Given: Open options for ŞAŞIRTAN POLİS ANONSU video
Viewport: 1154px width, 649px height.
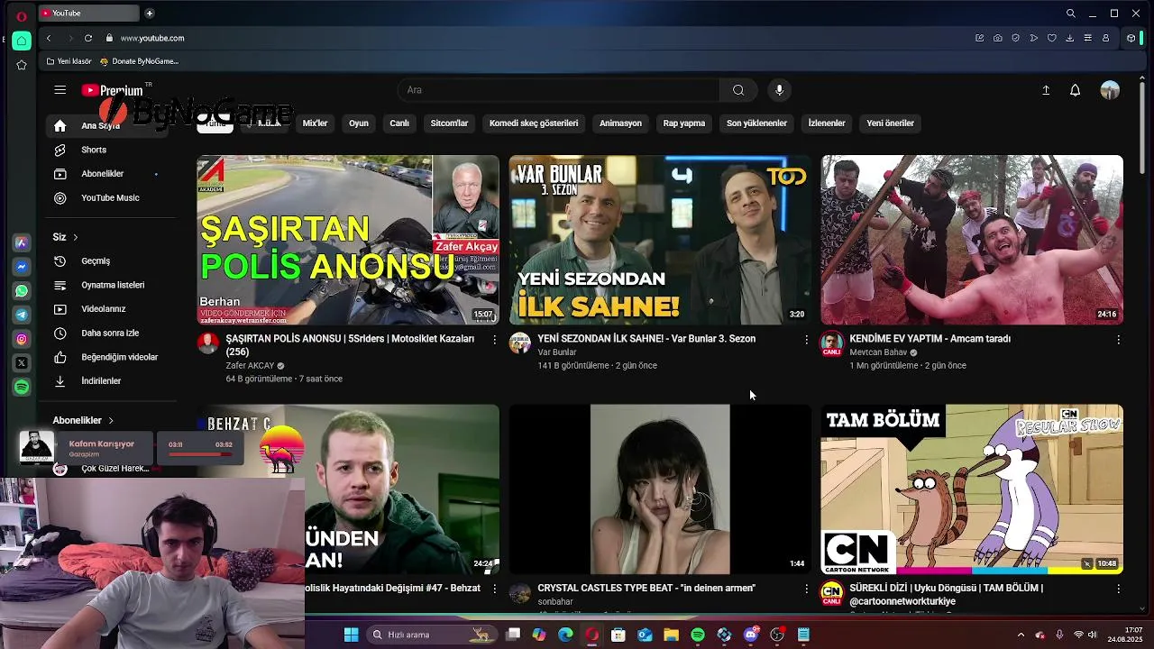Looking at the screenshot, I should pyautogui.click(x=494, y=339).
